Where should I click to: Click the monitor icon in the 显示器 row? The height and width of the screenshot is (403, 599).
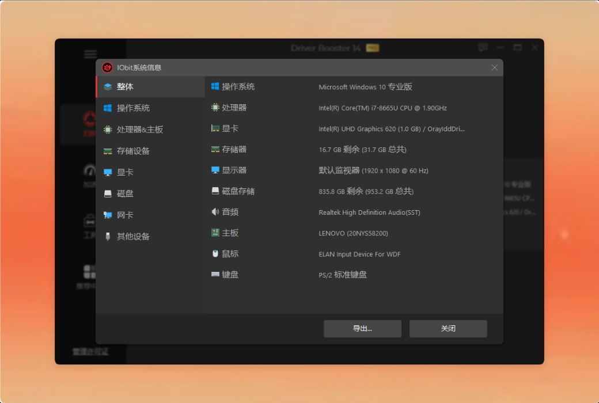[215, 170]
